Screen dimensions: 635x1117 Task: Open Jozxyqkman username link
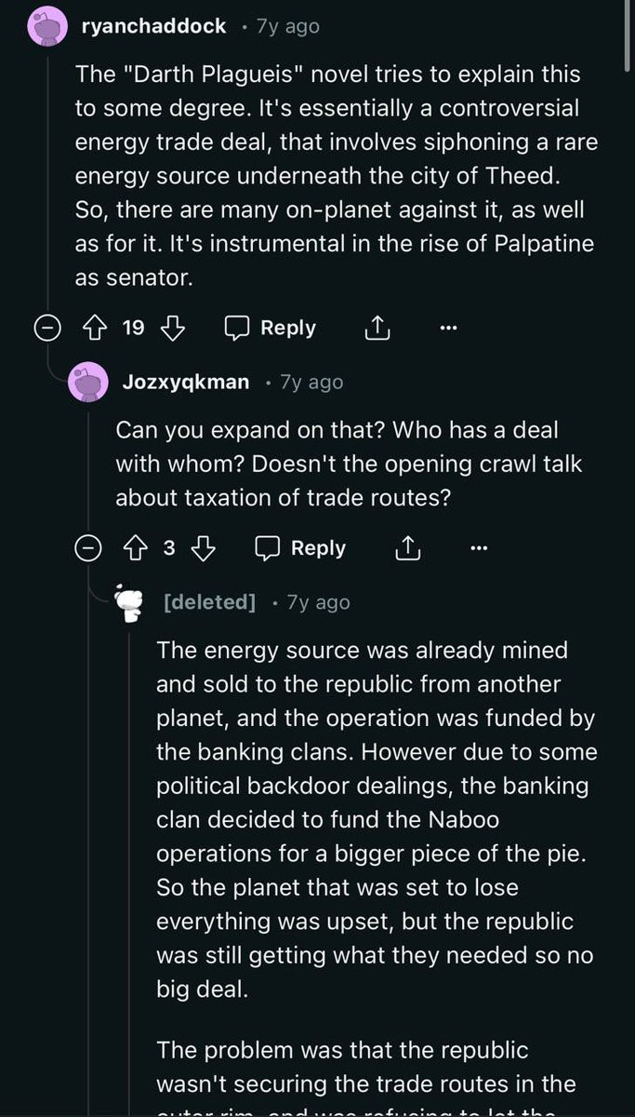pyautogui.click(x=186, y=382)
